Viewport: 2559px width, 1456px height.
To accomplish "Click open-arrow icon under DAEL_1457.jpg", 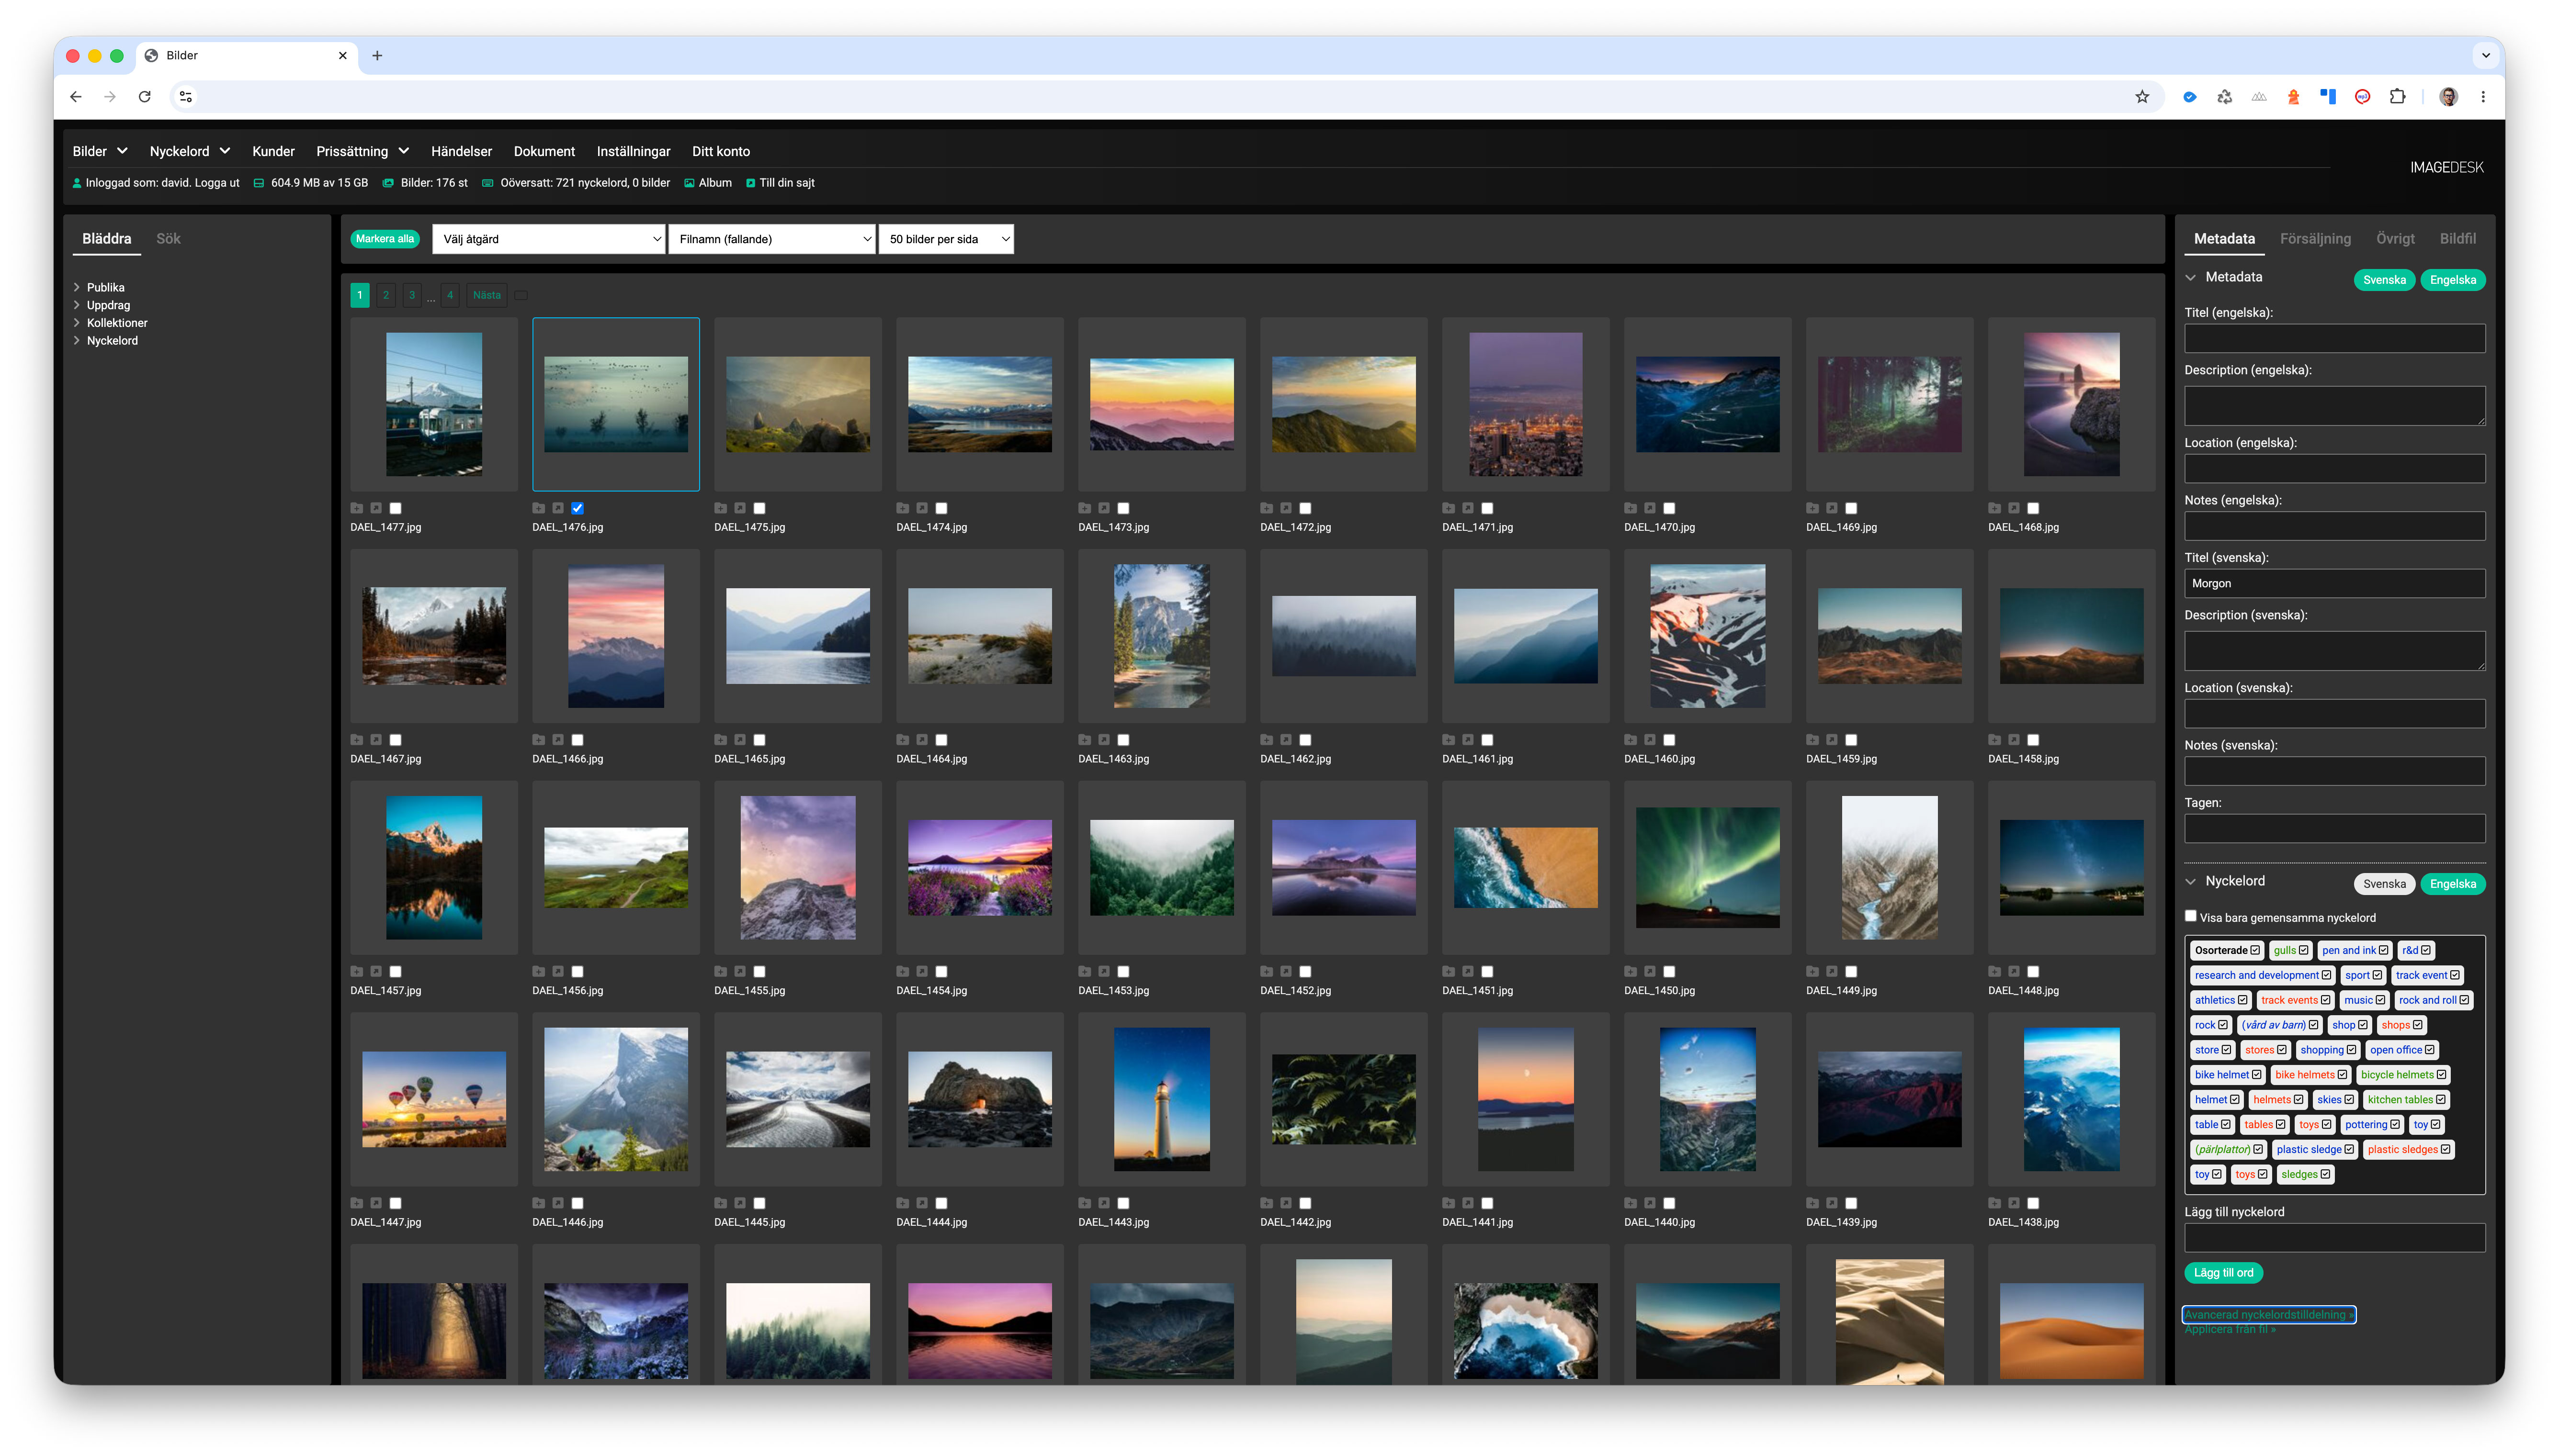I will pos(376,971).
